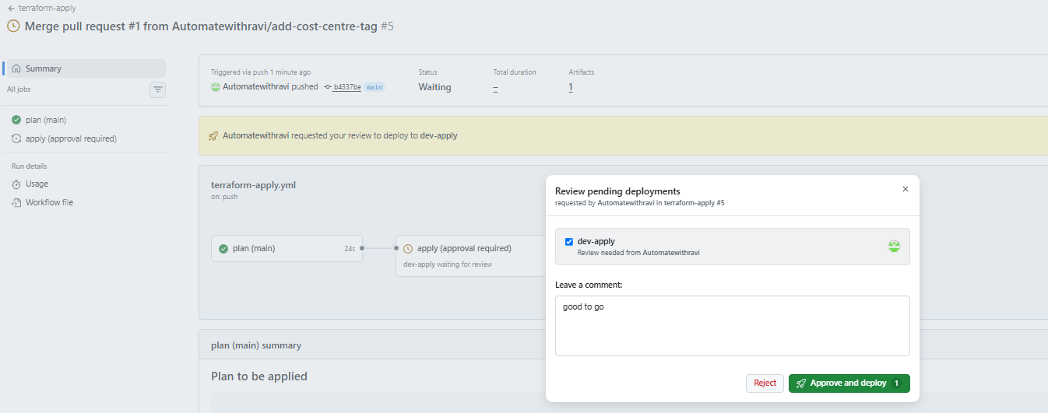Click the green check icon for plan (main) sidebar

[x=16, y=120]
